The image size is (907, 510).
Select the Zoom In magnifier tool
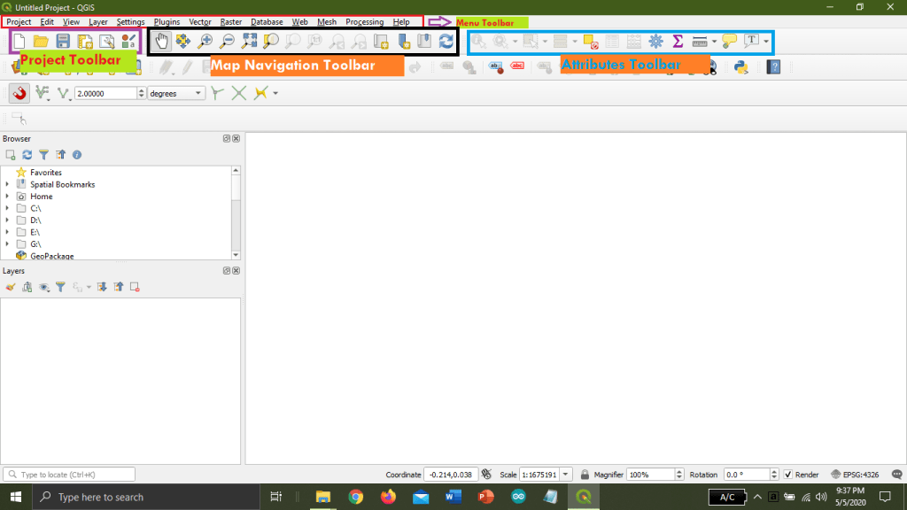click(x=205, y=41)
